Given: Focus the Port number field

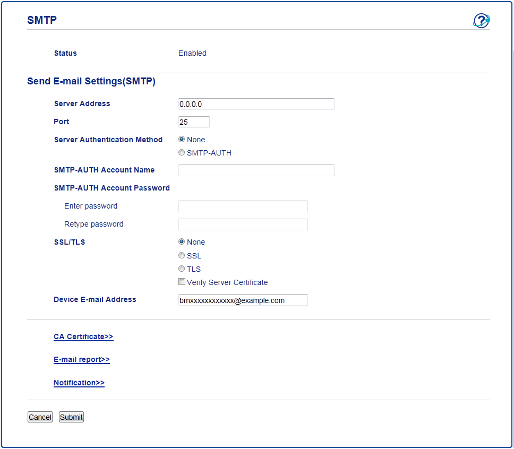Looking at the screenshot, I should point(194,122).
